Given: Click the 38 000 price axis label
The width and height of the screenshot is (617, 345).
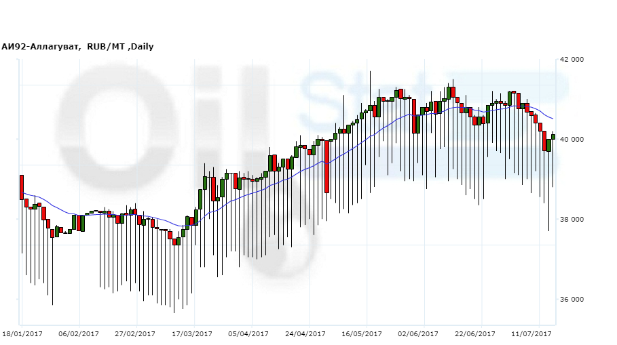Looking at the screenshot, I should [x=571, y=220].
